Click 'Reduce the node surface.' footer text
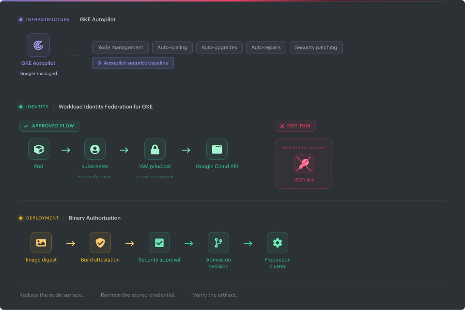The height and width of the screenshot is (310, 465). [51, 295]
